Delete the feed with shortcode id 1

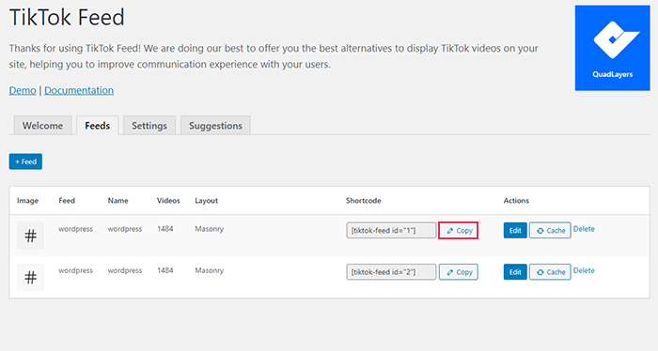pos(584,229)
